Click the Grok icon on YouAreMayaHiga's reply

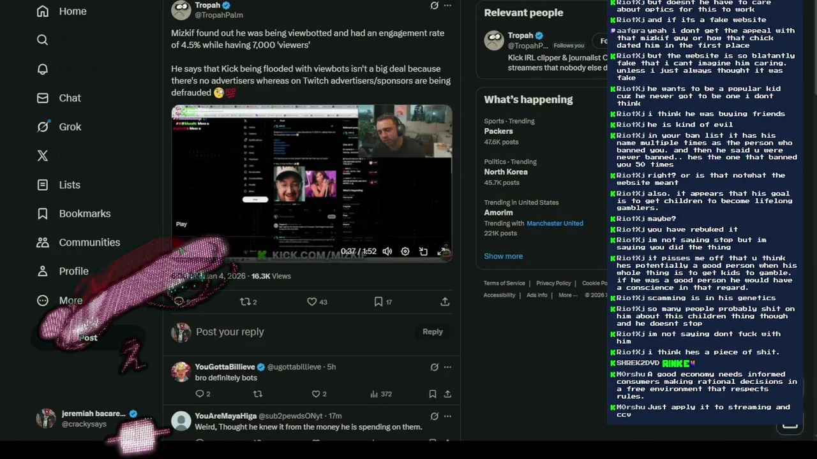pyautogui.click(x=434, y=416)
